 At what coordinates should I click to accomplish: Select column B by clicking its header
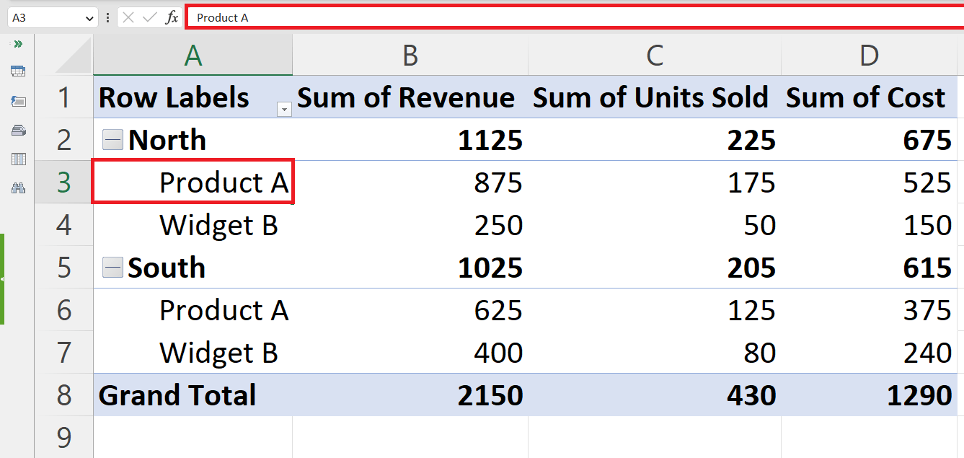pos(410,54)
